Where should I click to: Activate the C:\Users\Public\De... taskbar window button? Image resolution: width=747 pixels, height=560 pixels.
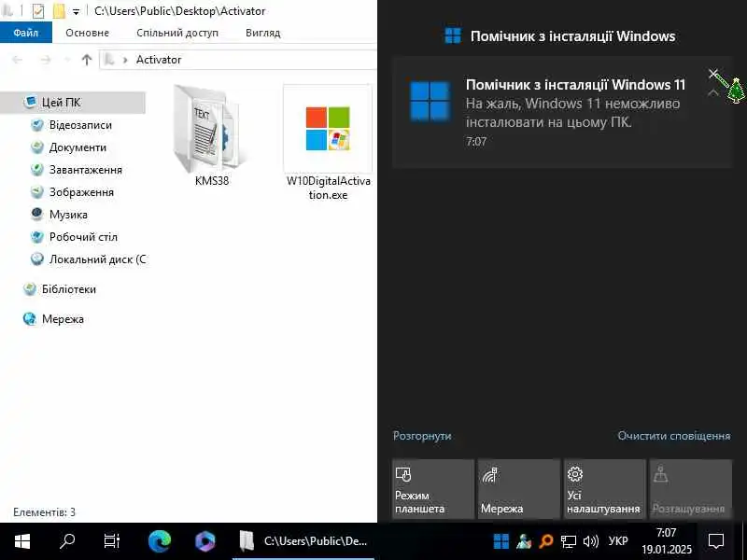(x=303, y=541)
